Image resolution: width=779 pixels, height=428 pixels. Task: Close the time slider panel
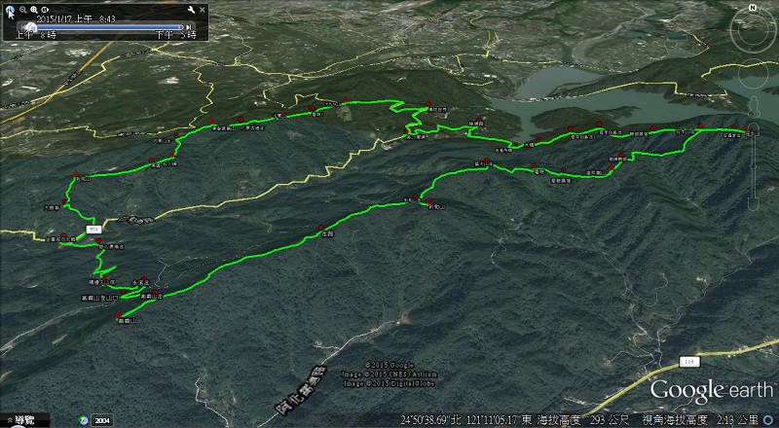203,10
